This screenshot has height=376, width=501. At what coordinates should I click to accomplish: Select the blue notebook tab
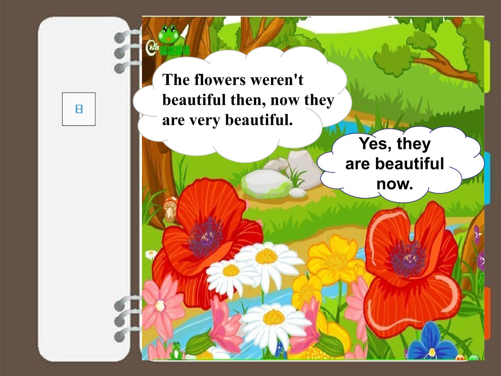487,178
